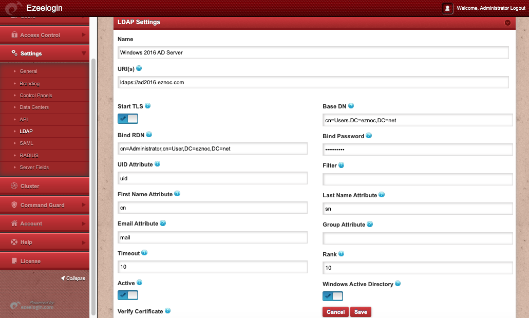Open the Cluster menu
Screen dimensions: 529x318
click(x=45, y=185)
